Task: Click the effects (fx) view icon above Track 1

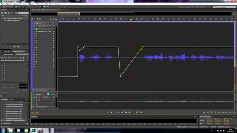Action: tap(35, 19)
